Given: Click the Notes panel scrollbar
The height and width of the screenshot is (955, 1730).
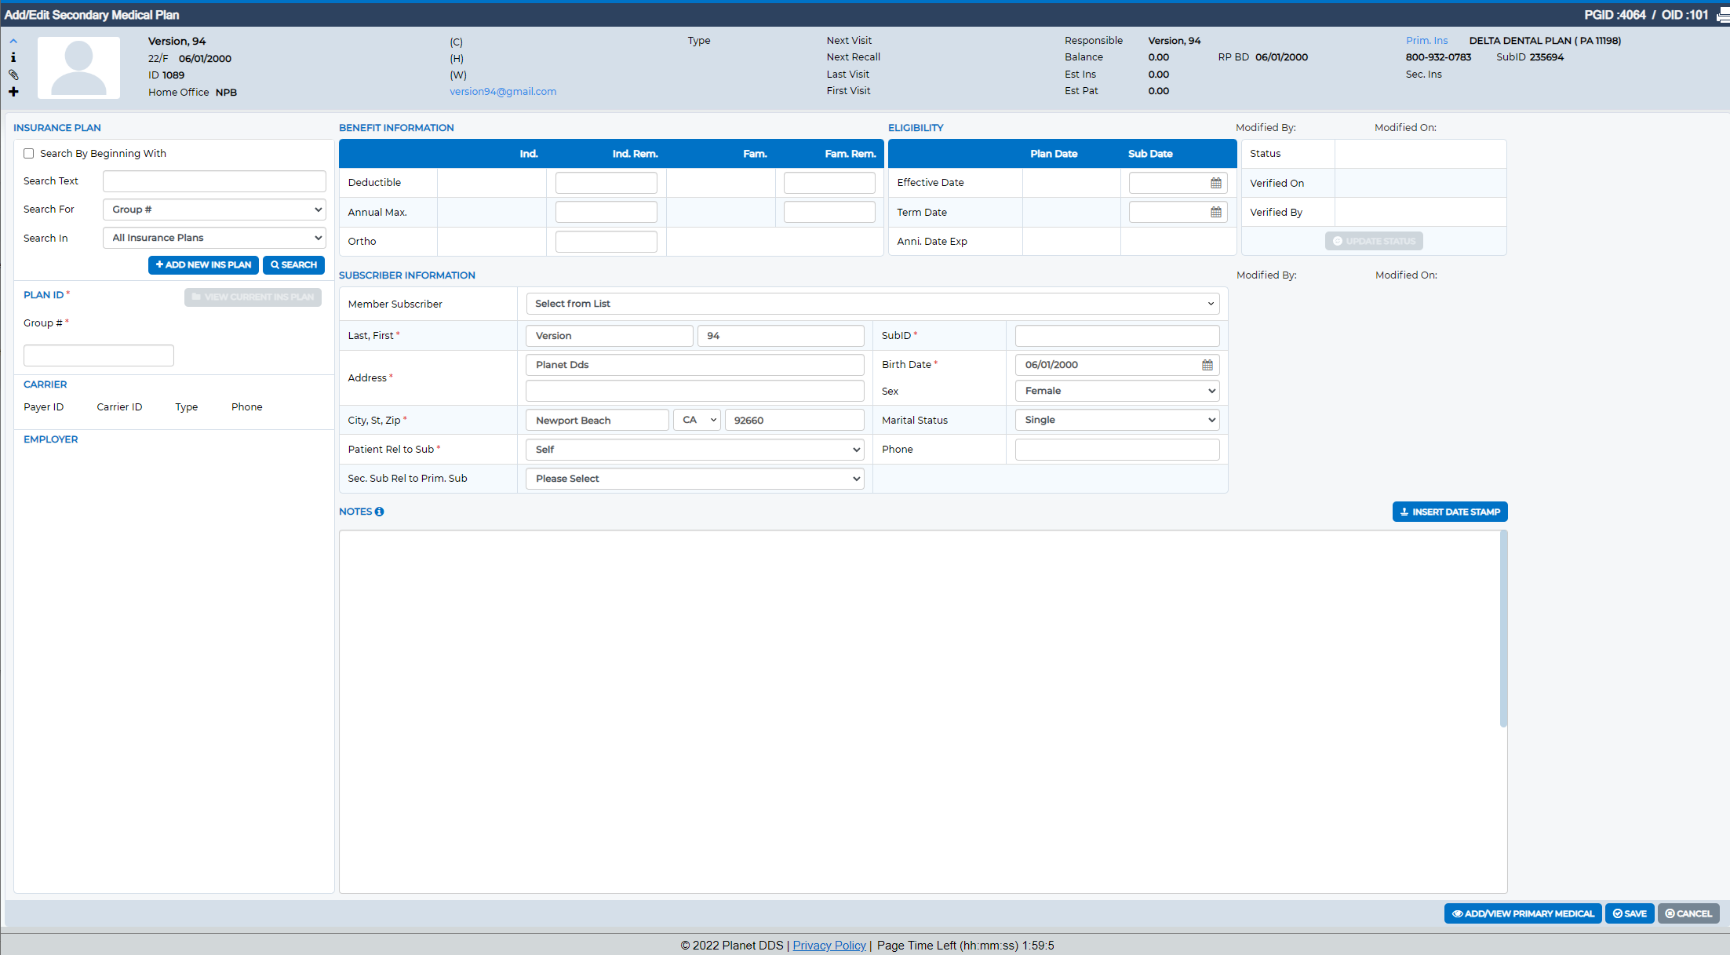Looking at the screenshot, I should (x=1503, y=629).
